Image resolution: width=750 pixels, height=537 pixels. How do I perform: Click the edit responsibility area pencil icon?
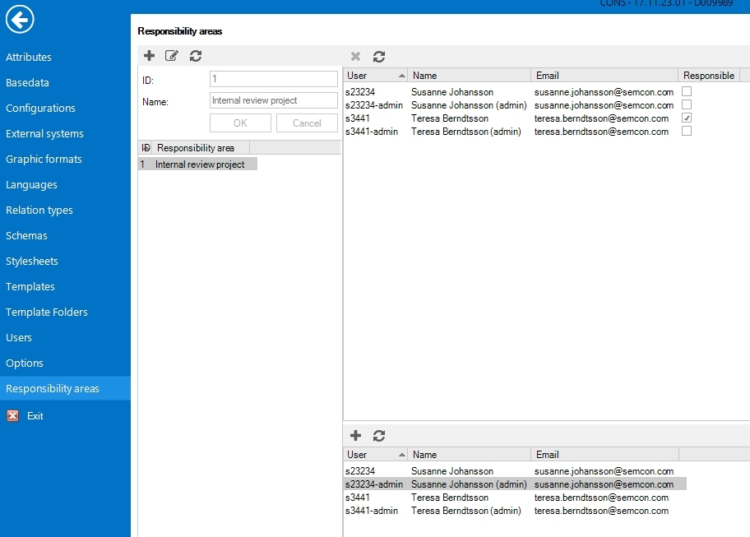[x=172, y=56]
